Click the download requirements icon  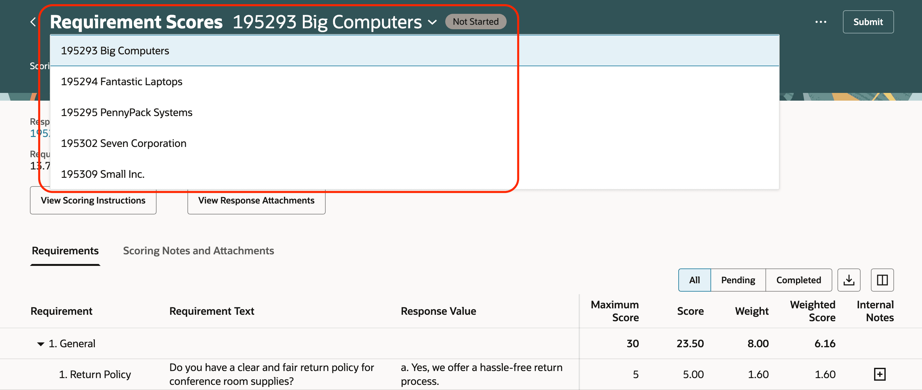[849, 280]
